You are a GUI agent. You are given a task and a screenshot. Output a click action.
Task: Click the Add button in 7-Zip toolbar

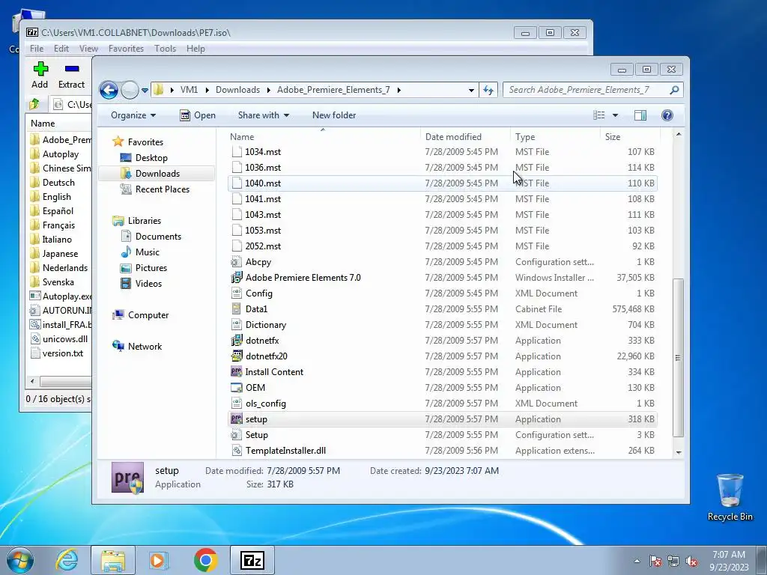coord(40,75)
